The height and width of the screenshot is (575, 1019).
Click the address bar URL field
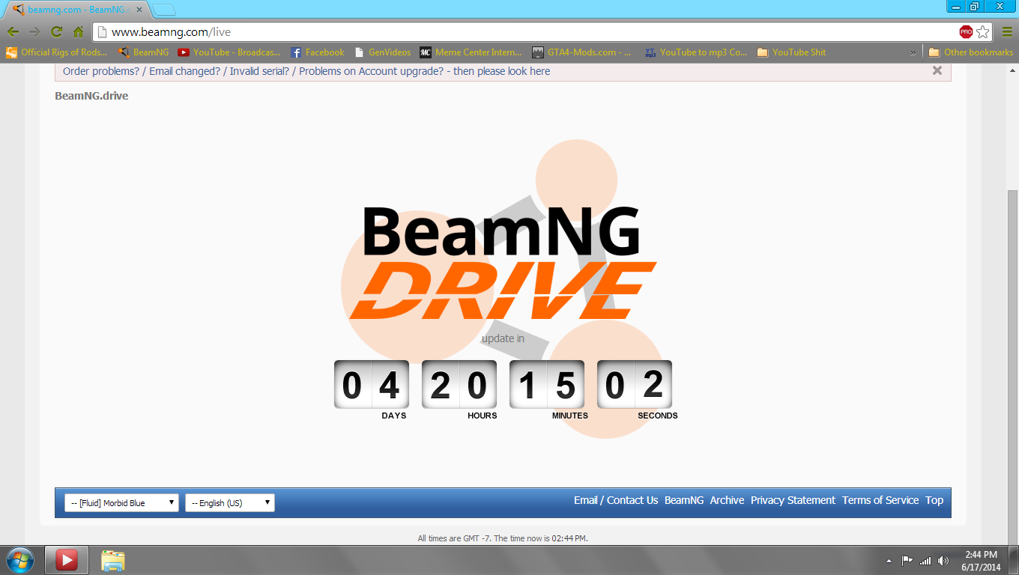coord(524,32)
